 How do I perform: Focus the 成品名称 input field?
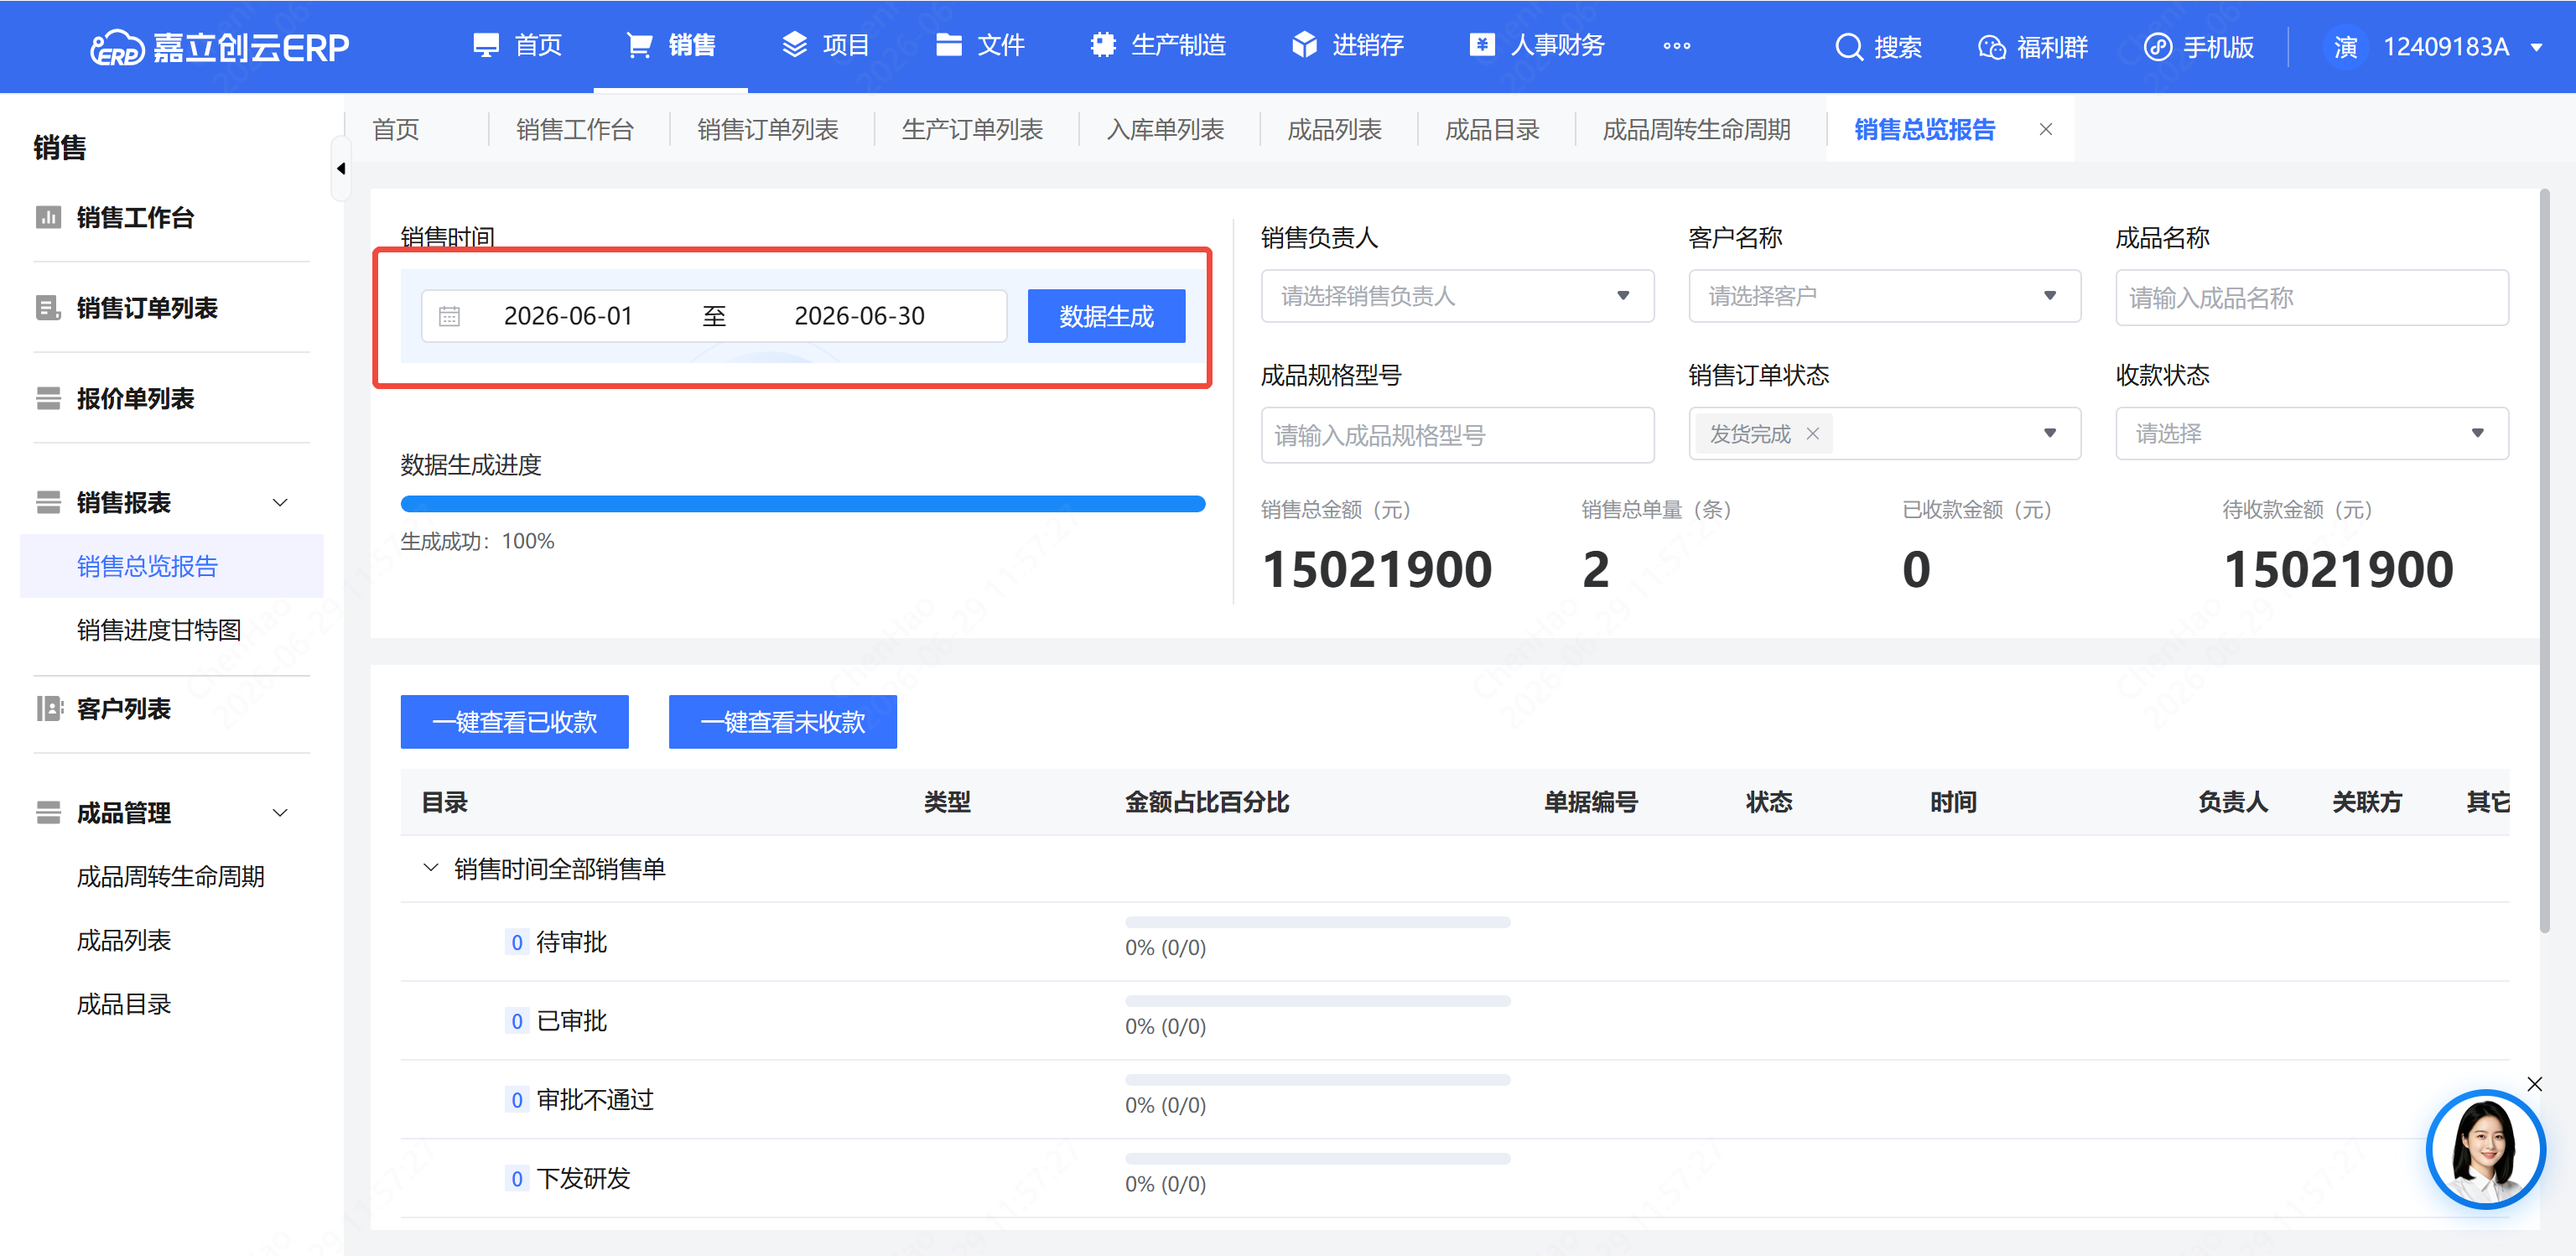pyautogui.click(x=2311, y=297)
